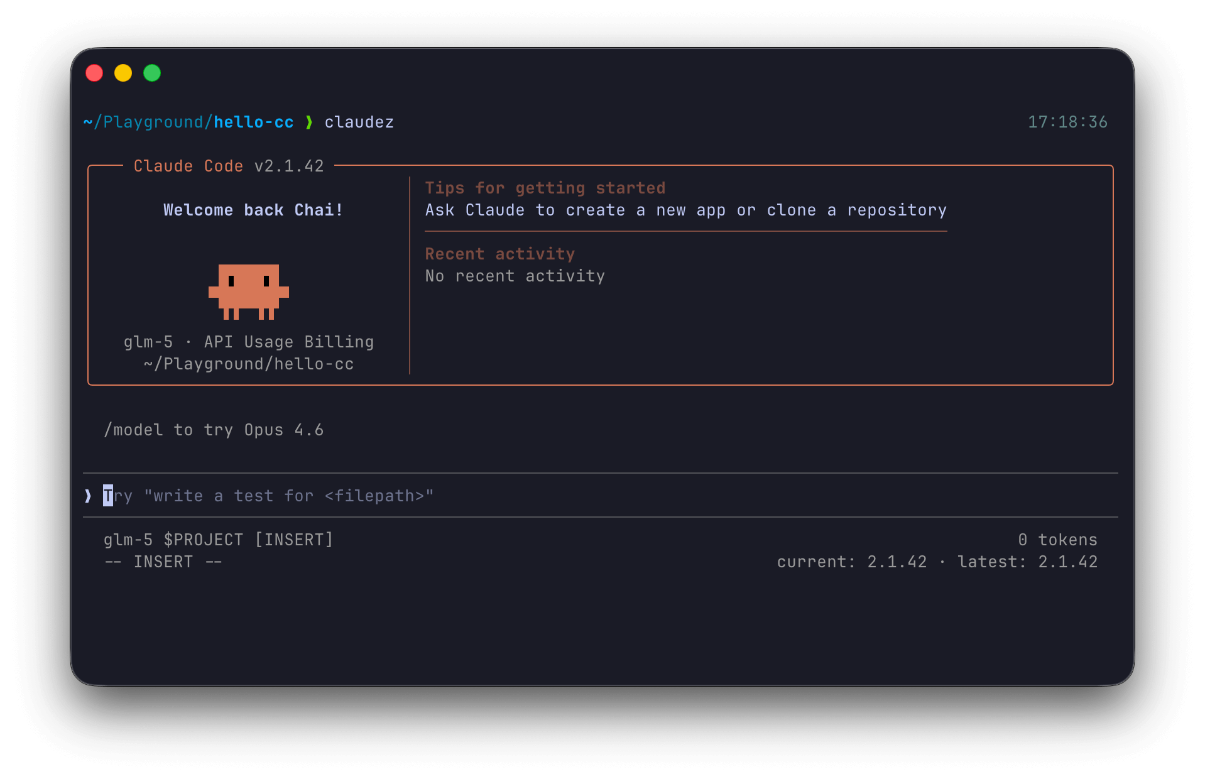Click the "Tips for getting started" heading

(x=545, y=188)
